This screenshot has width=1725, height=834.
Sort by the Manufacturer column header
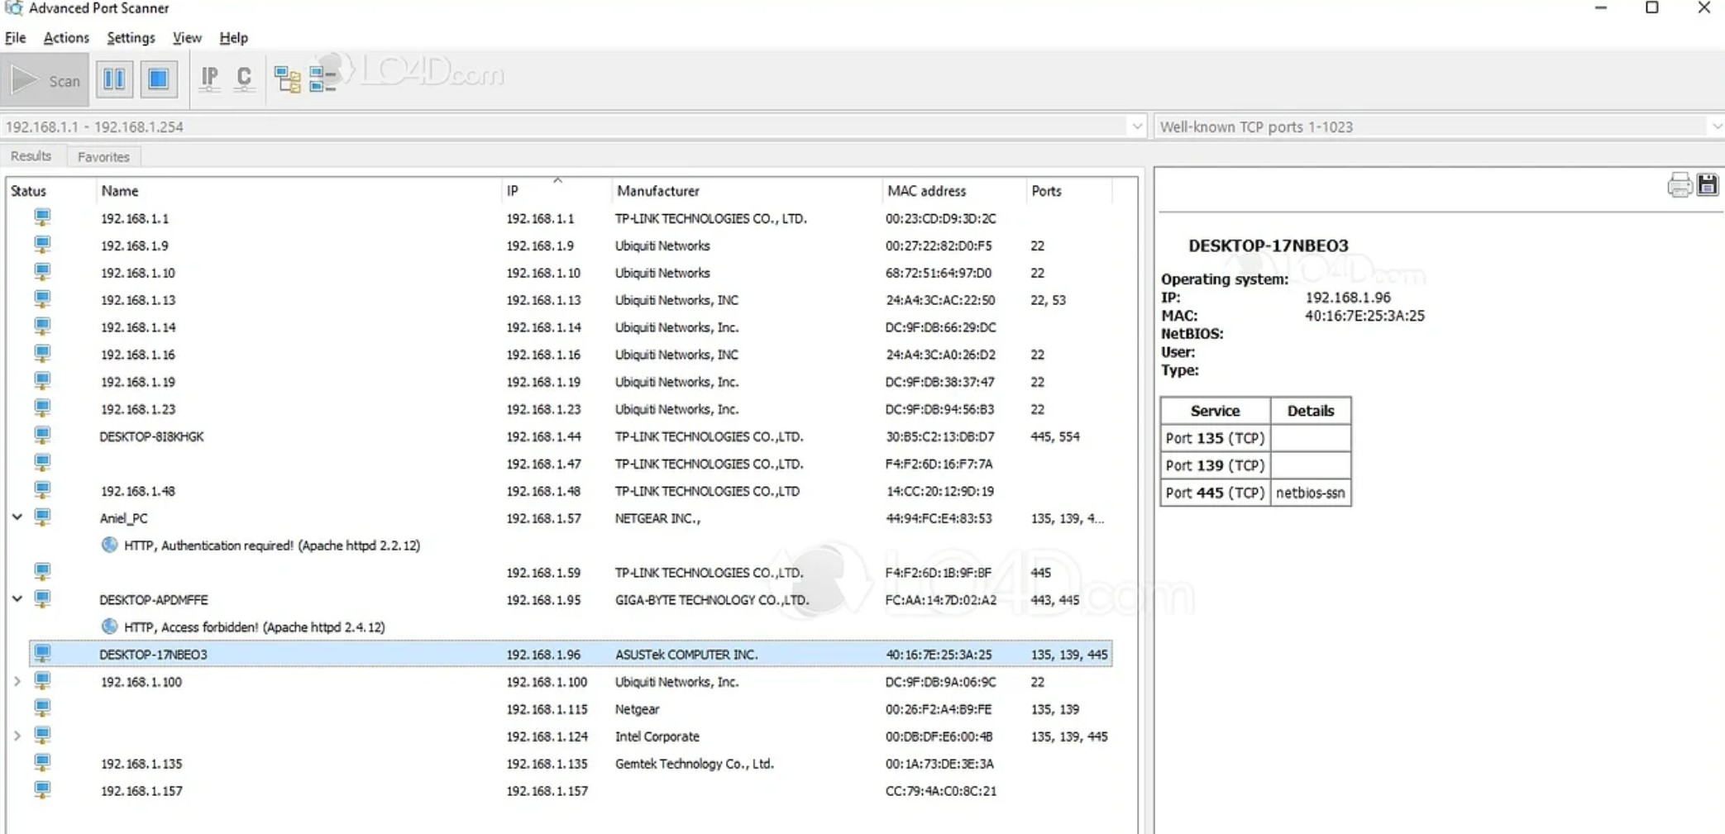click(x=746, y=191)
